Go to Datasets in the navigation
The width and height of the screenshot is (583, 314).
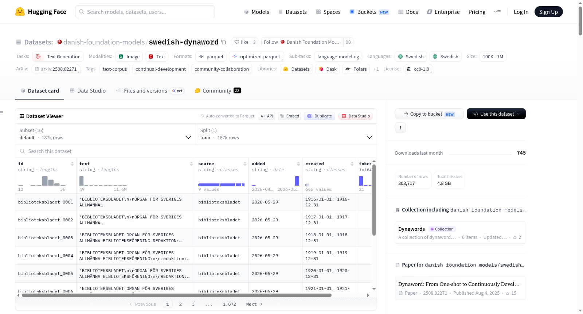pyautogui.click(x=293, y=12)
